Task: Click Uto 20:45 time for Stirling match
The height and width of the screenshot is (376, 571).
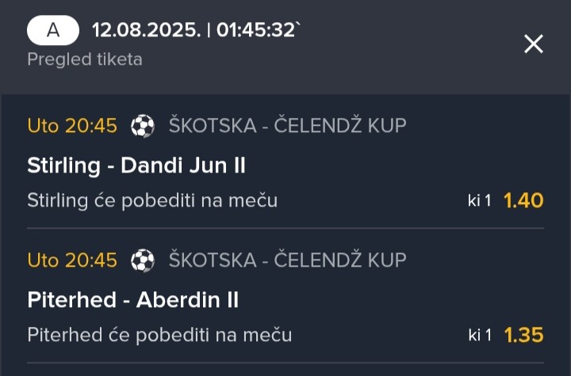Action: pos(72,126)
